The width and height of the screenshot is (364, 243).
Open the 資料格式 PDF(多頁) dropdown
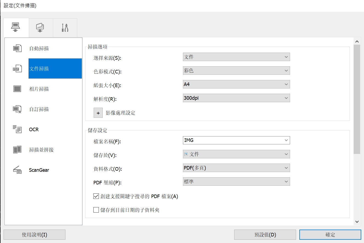pyautogui.click(x=236, y=168)
